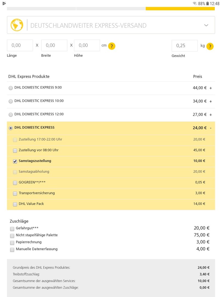This screenshot has height=297, width=222.
Task: Tap the Wi-Fi status icon
Action: (x=195, y=3)
